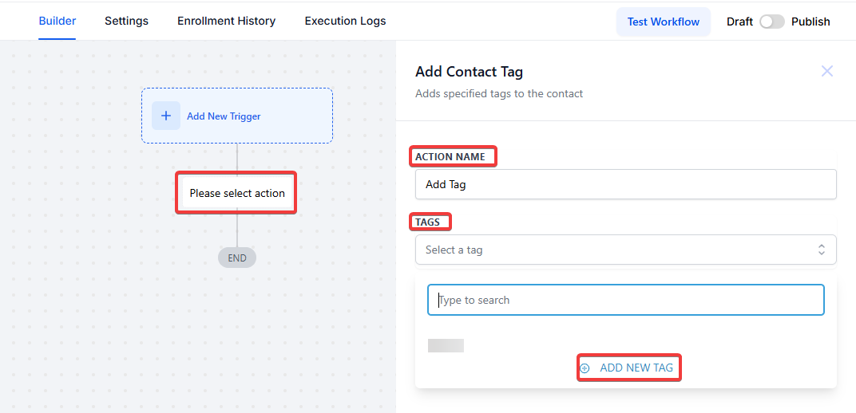Click the ADD NEW TAG link text
Screen dimensions: 856x413
click(636, 368)
